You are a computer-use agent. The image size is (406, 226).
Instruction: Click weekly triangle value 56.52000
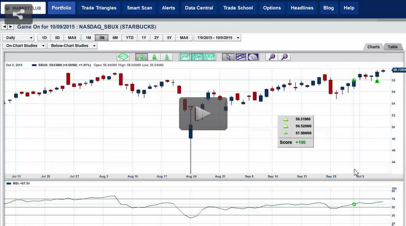pyautogui.click(x=303, y=126)
